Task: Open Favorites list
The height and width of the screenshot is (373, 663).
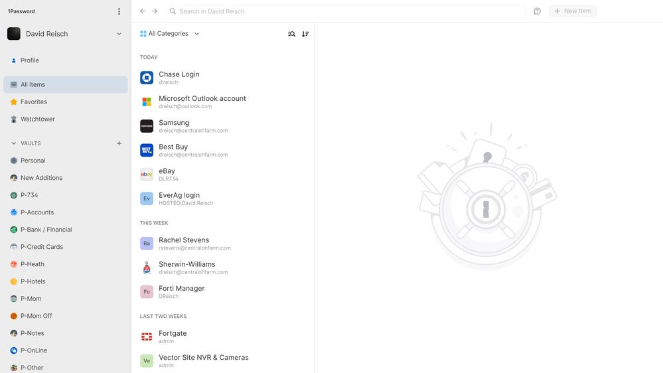Action: pyautogui.click(x=66, y=102)
